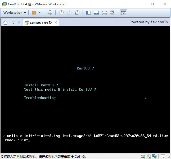
Task: Pause the virtual machine with the orange pause icon
Action: coord(34,13)
